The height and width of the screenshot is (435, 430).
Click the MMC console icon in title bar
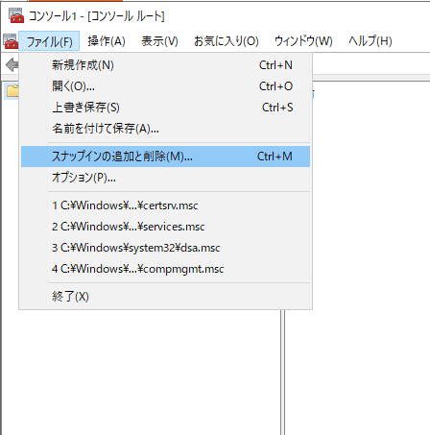15,15
